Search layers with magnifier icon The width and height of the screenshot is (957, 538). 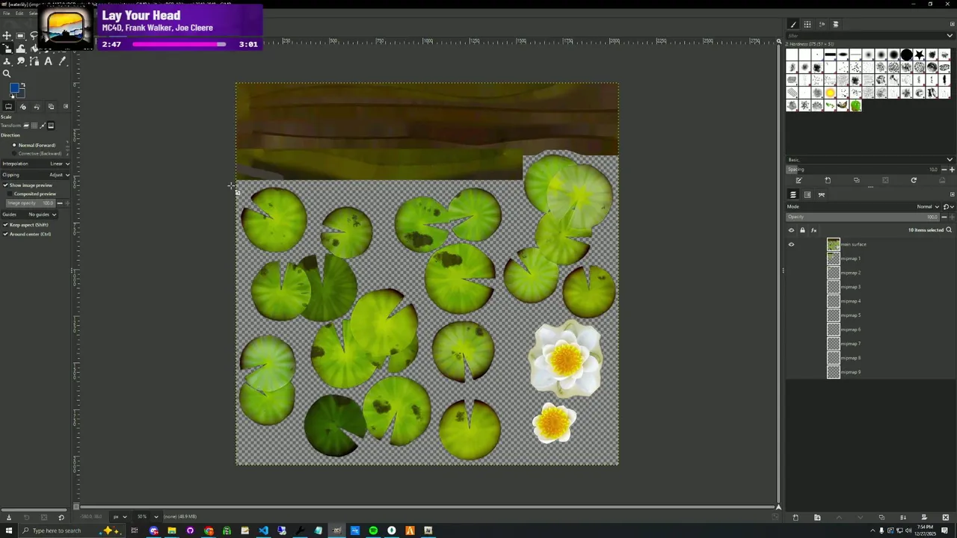tap(949, 230)
